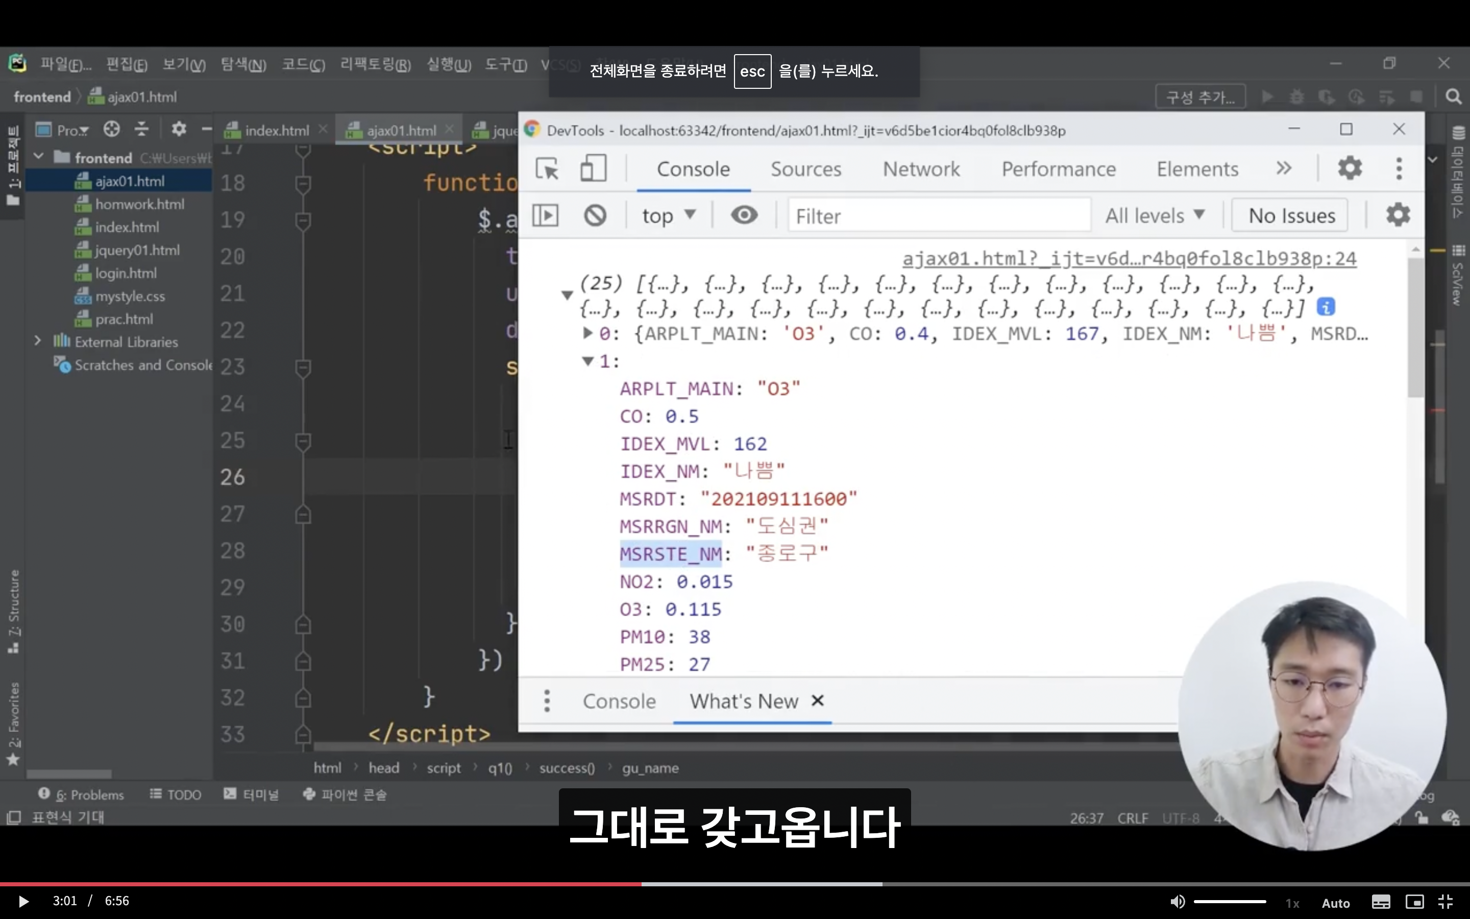Select the inspect element picker icon
This screenshot has height=919, width=1470.
[x=547, y=168]
